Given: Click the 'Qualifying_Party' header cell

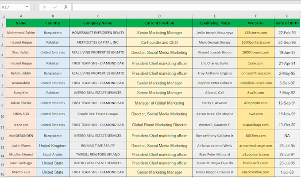Looking at the screenshot, I should (215, 23).
